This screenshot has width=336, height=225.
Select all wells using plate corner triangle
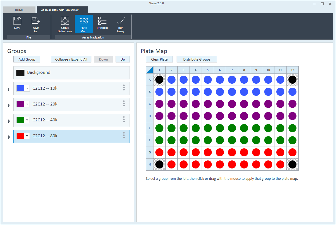tap(150, 70)
